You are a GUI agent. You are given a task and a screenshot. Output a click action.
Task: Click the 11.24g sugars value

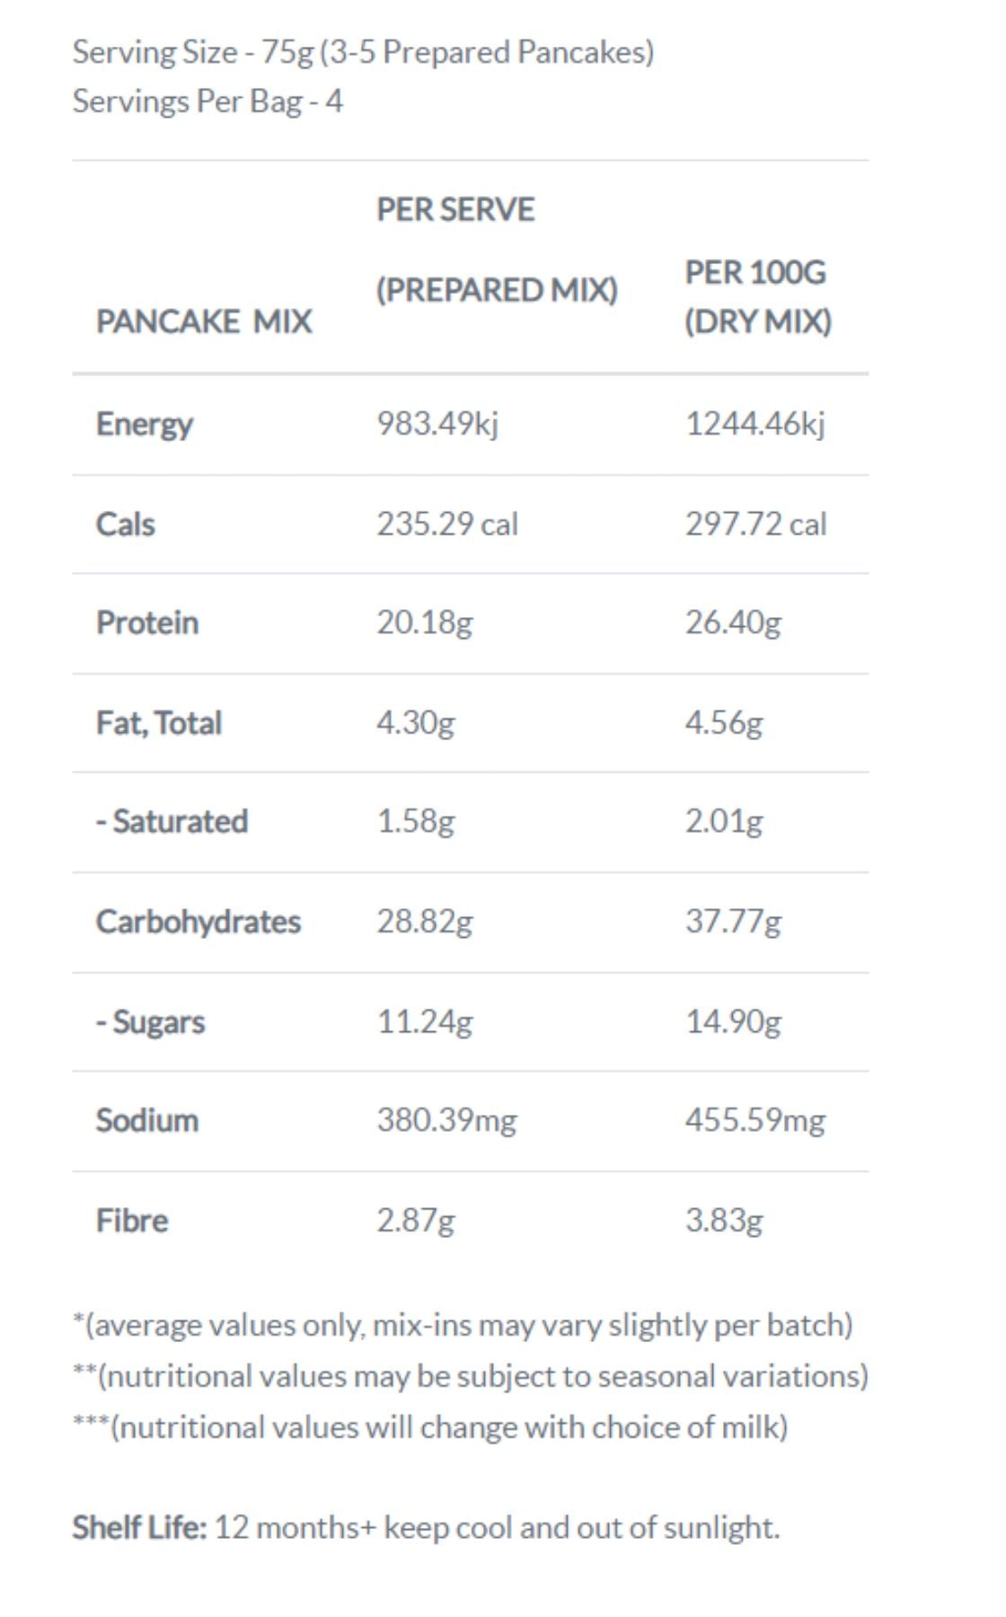[x=424, y=1022]
